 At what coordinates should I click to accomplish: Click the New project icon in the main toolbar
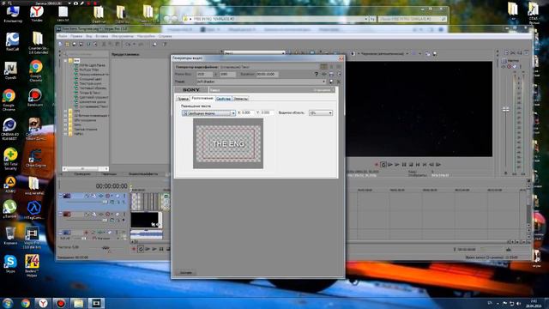61,44
